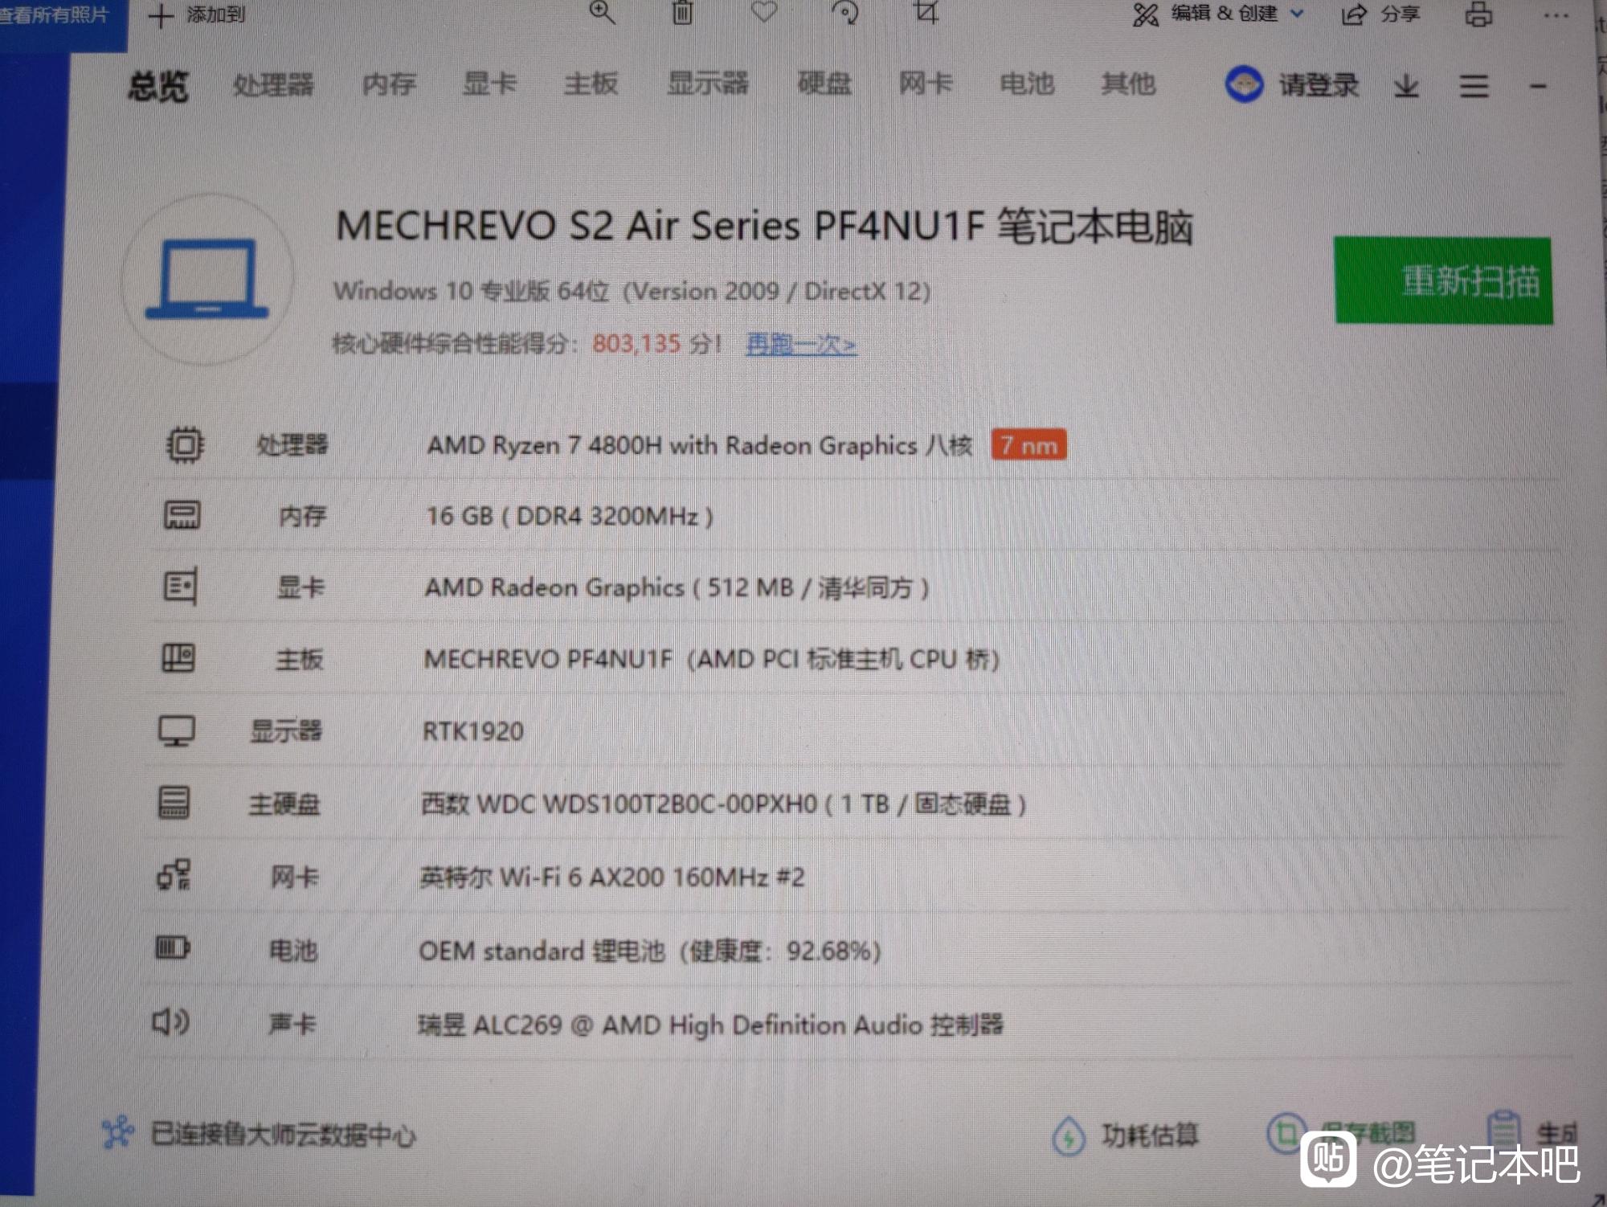Click the Photos favorite heart icon
Image resolution: width=1607 pixels, height=1207 pixels.
(x=764, y=11)
